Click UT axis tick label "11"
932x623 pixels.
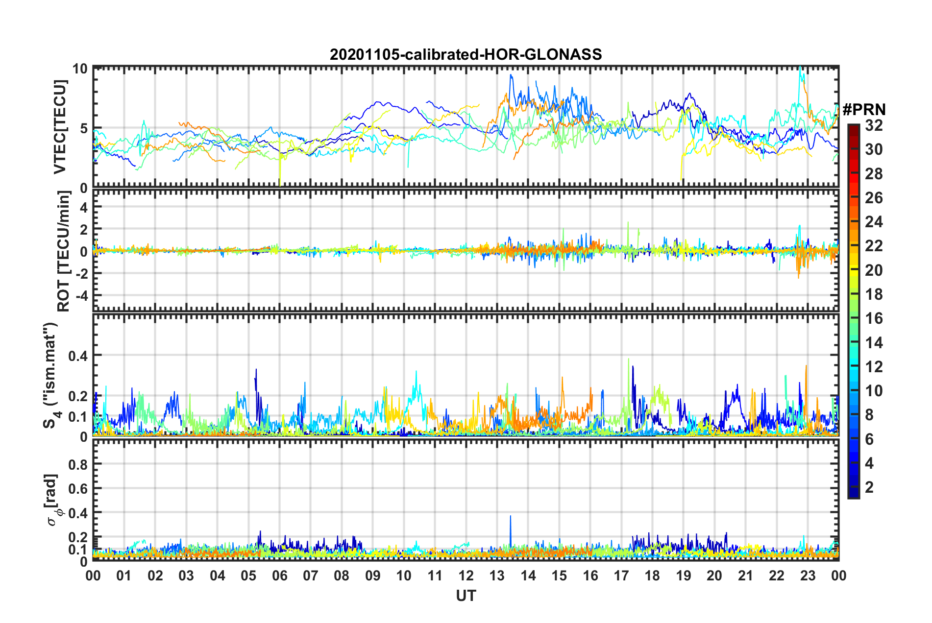tap(435, 575)
